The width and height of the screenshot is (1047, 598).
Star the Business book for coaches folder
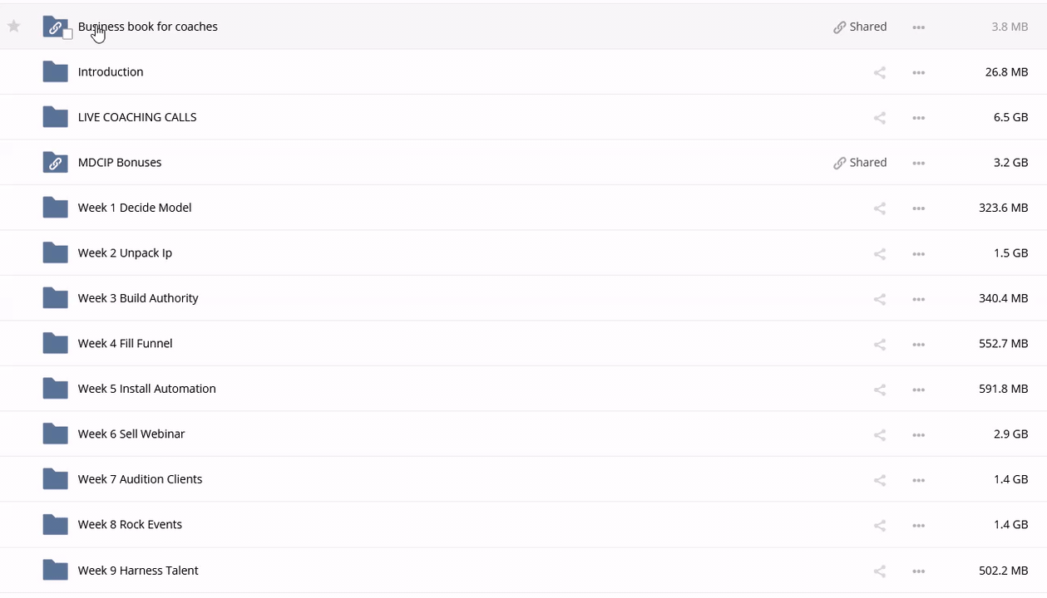point(14,27)
